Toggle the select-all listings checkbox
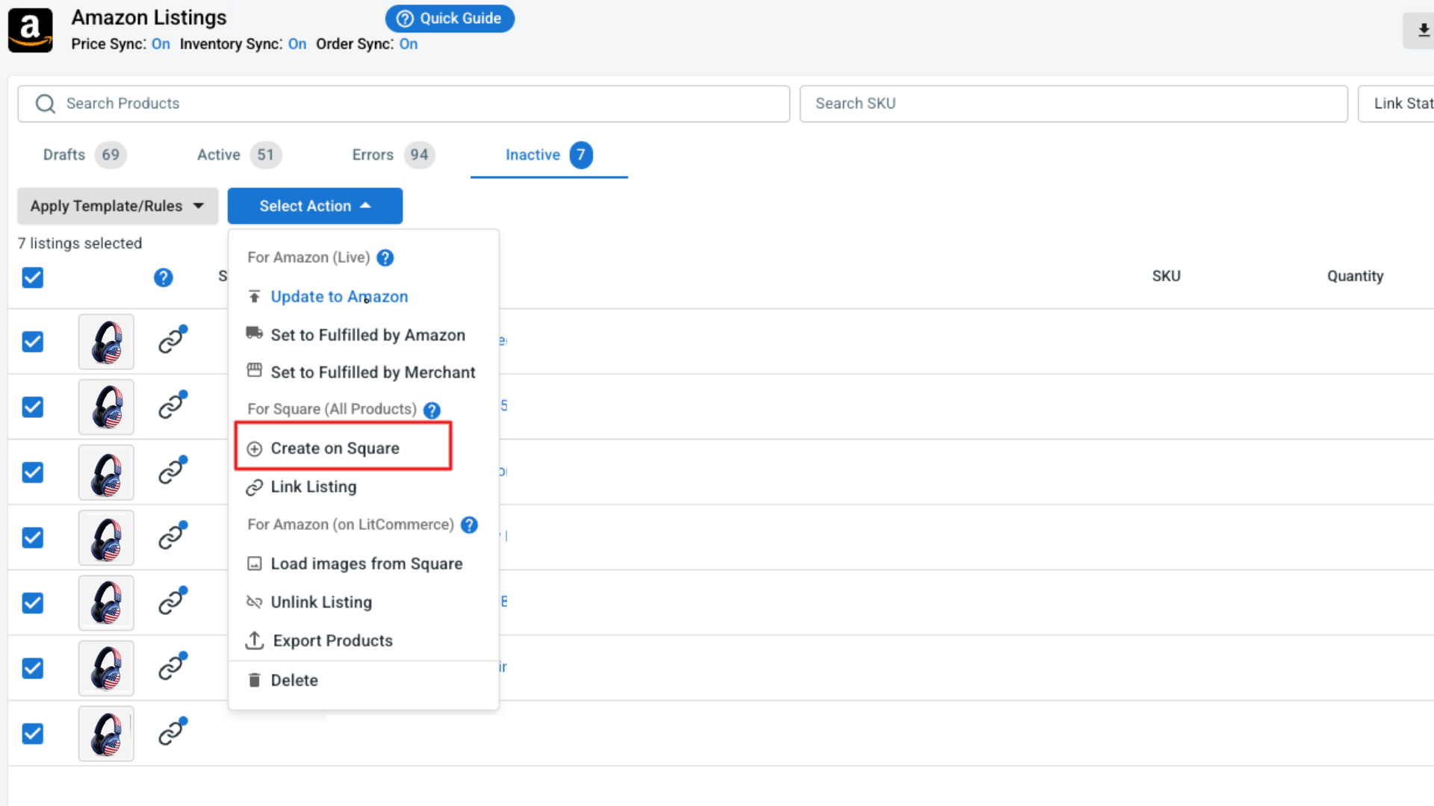Screen dimensions: 1434x806 coord(33,278)
